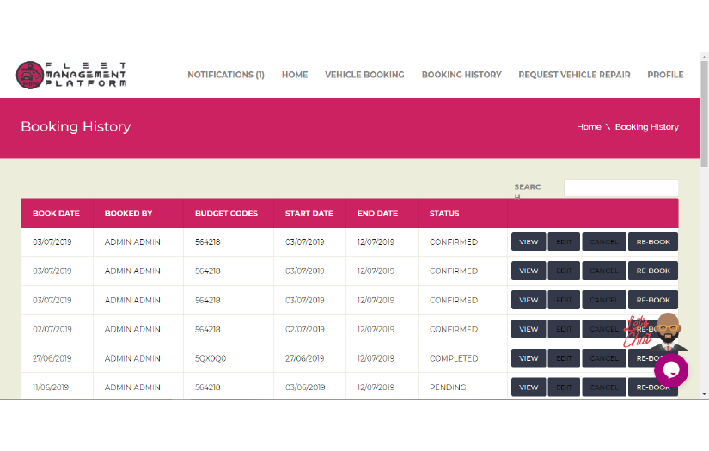The width and height of the screenshot is (709, 451).
Task: Open Request Vehicle Repair page
Action: 574,75
